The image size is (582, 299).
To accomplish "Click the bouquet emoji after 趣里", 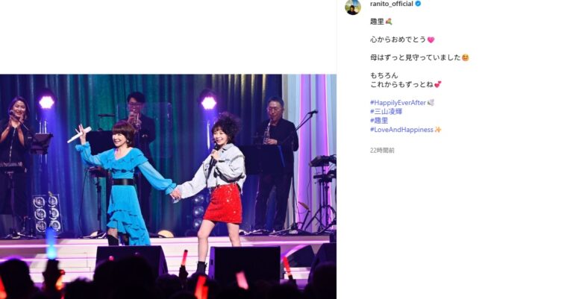I will 389,22.
